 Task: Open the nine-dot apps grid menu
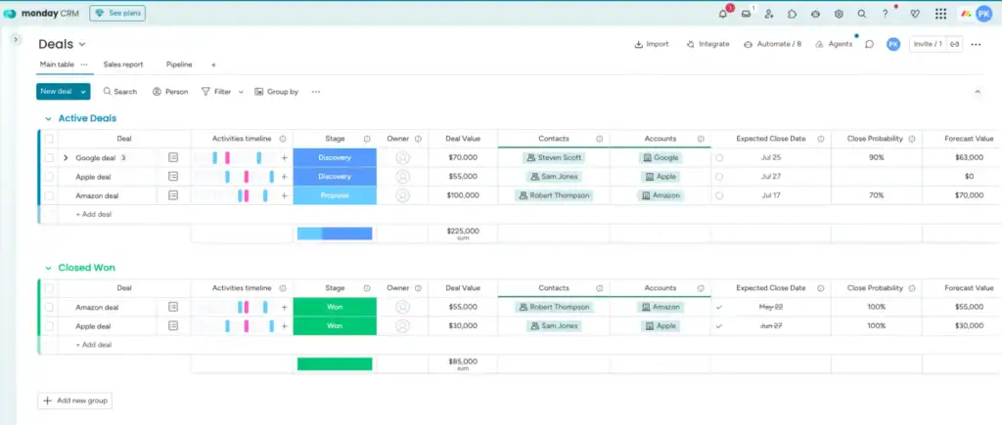tap(940, 14)
